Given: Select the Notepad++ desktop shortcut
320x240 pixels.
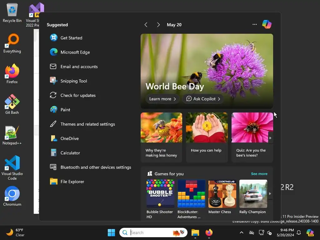Looking at the screenshot, I should [x=12, y=135].
